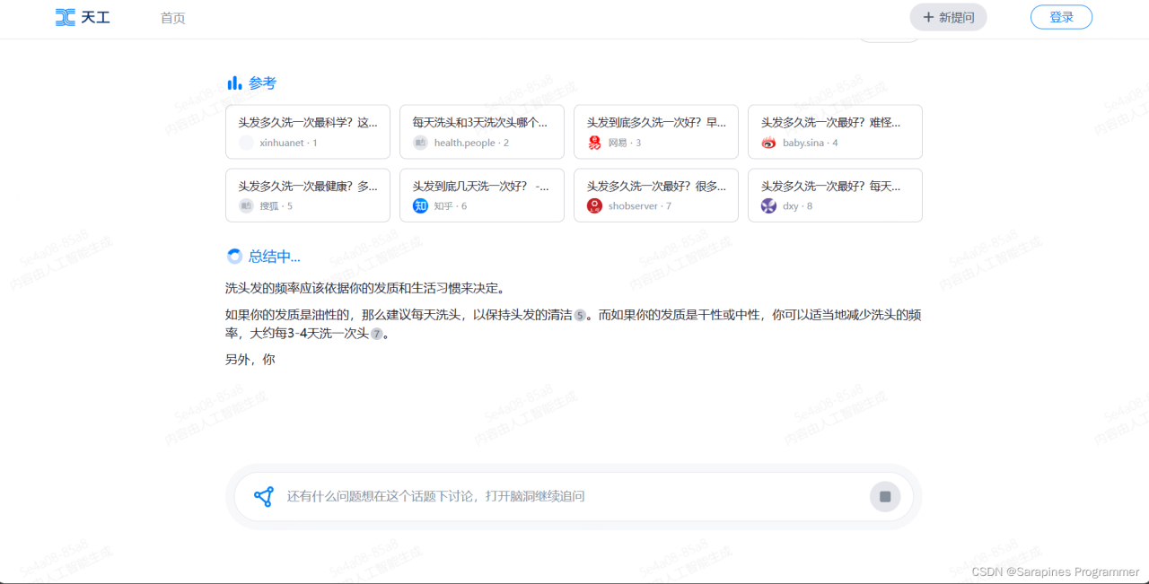Click the baby.sina Weibo-style icon
1149x584 pixels.
768,143
